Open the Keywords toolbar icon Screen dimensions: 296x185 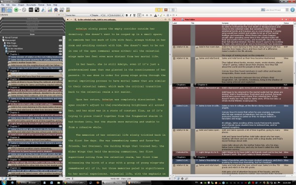click(x=31, y=10)
